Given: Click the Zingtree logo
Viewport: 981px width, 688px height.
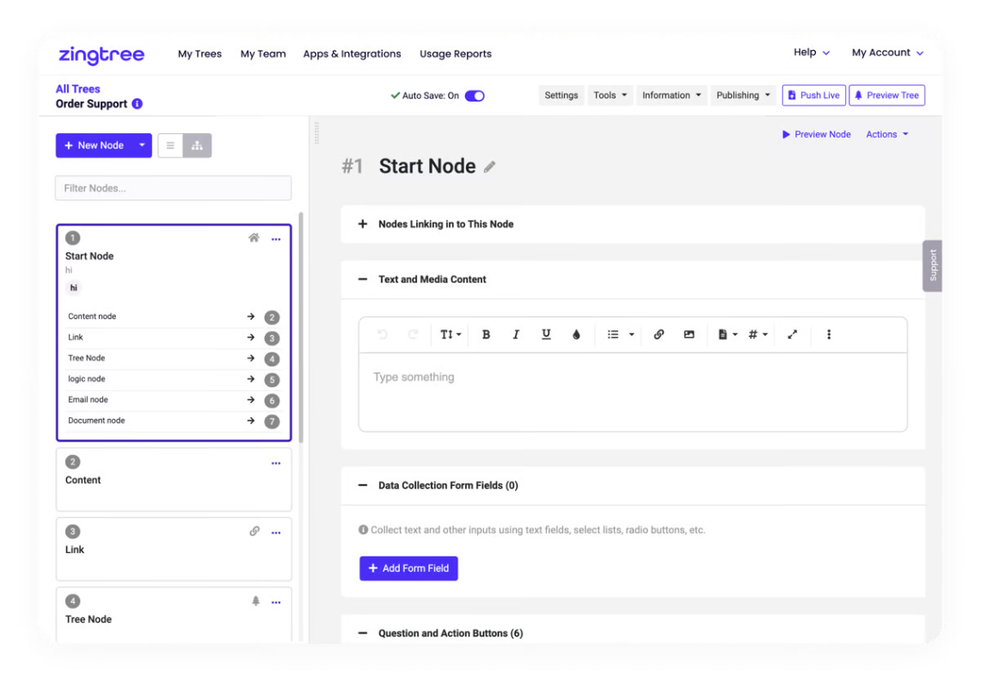Looking at the screenshot, I should tap(101, 54).
